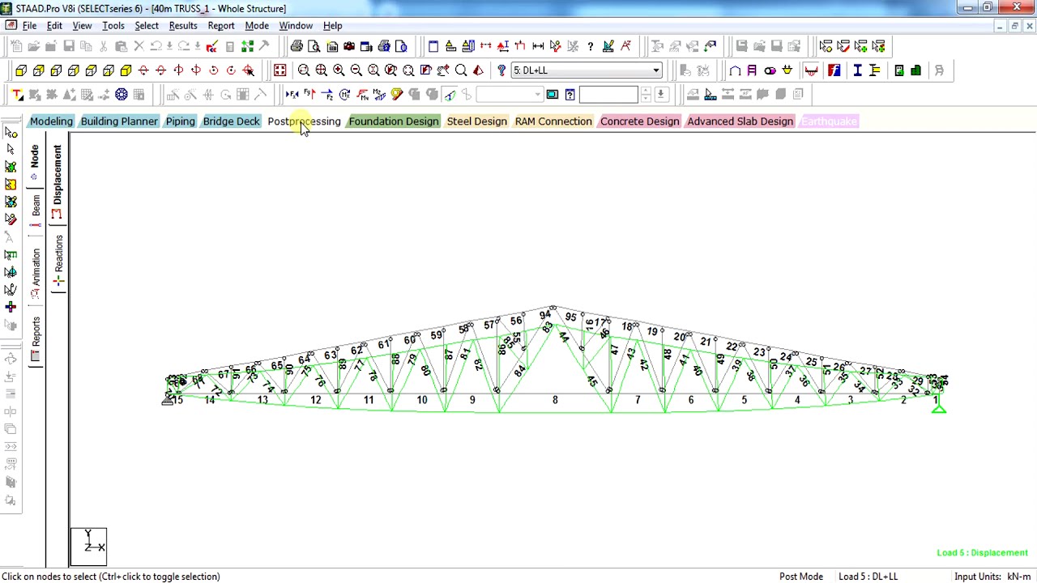
Task: Click the Zoom Out magnifier icon
Action: (356, 70)
